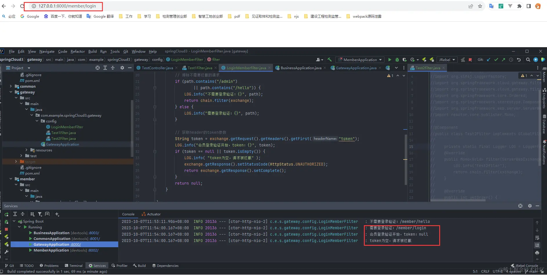This screenshot has height=275, width=547.
Task: Open Search Everywhere magnifier icon
Action: click(528, 60)
